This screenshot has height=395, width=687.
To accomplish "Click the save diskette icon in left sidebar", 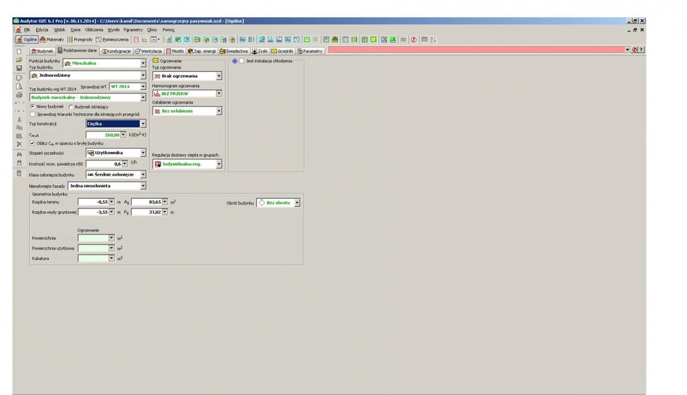I will tap(19, 69).
